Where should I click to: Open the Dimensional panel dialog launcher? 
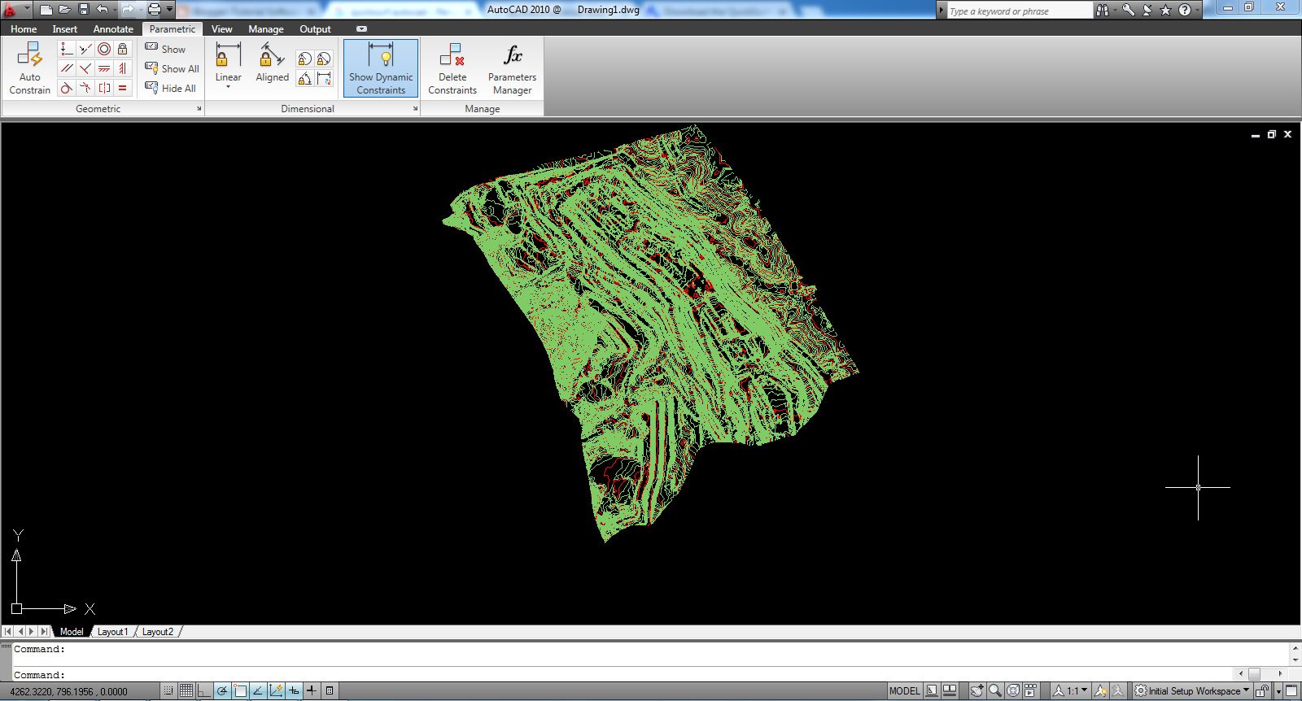(x=415, y=109)
